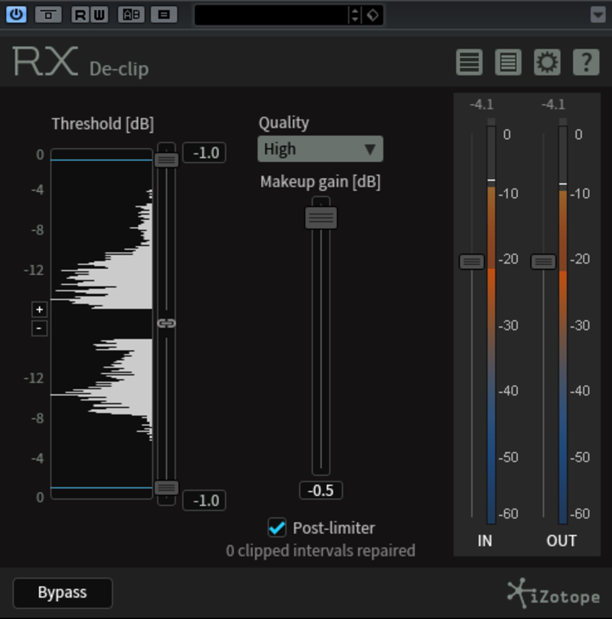Click the Makeup gain value field -0.5
This screenshot has height=619, width=612.
321,491
